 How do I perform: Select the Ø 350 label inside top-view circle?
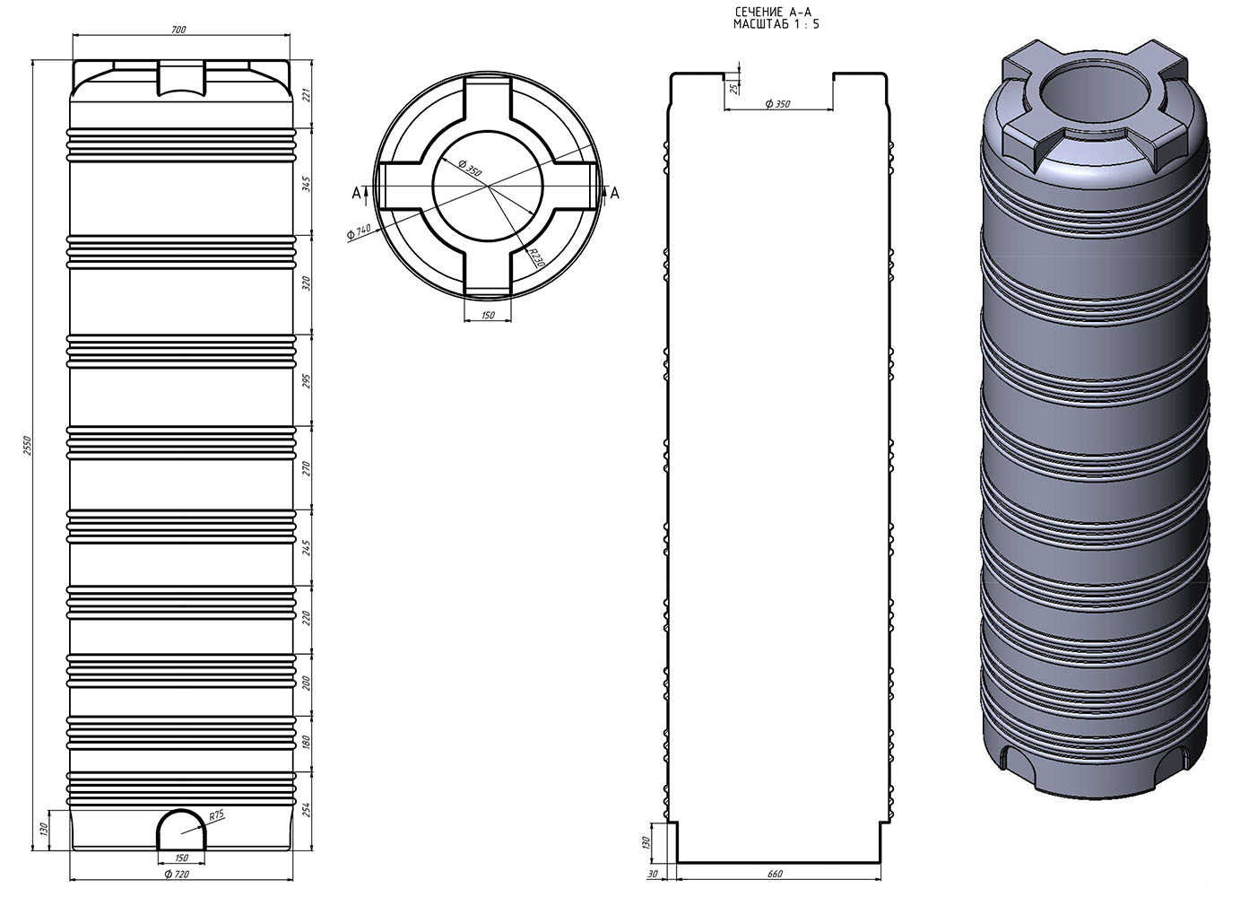click(x=470, y=168)
